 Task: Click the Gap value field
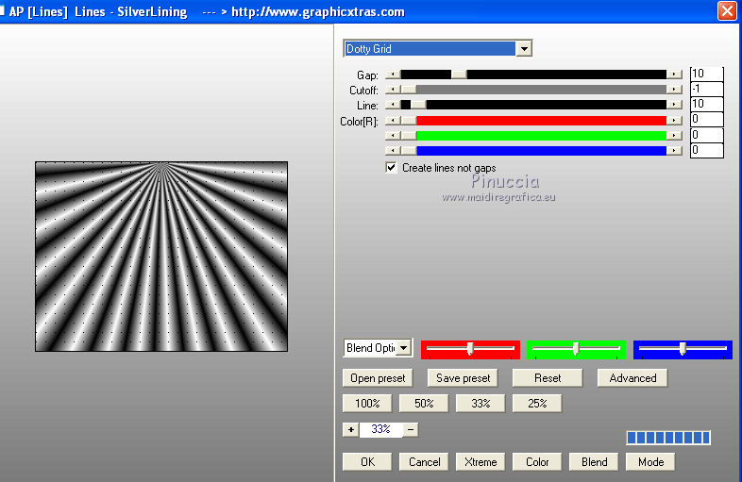(706, 74)
